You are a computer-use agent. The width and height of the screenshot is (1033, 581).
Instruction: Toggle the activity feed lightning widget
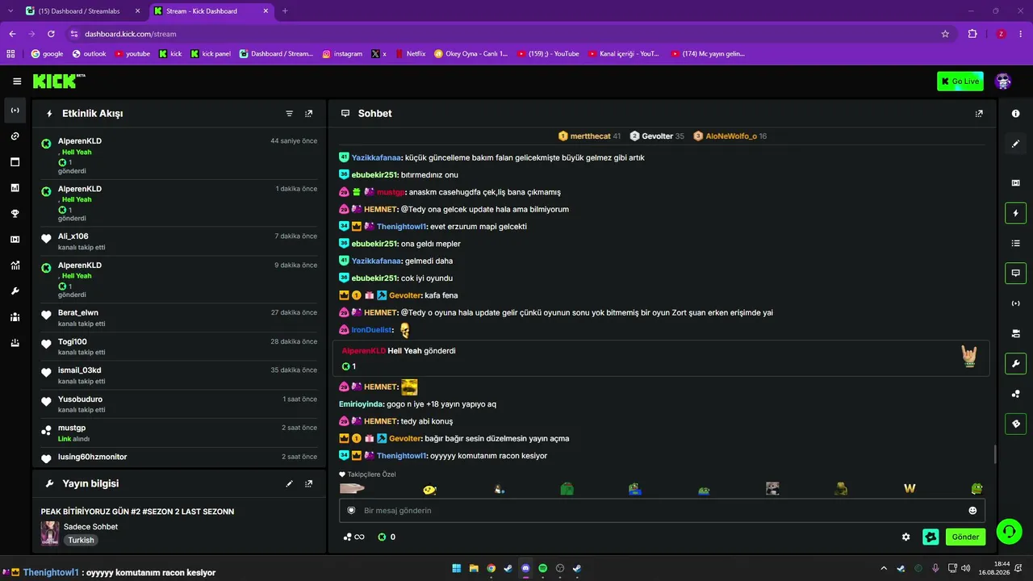(x=1015, y=213)
